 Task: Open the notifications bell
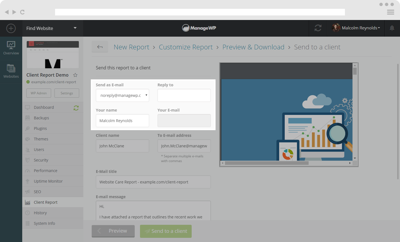coord(392,28)
